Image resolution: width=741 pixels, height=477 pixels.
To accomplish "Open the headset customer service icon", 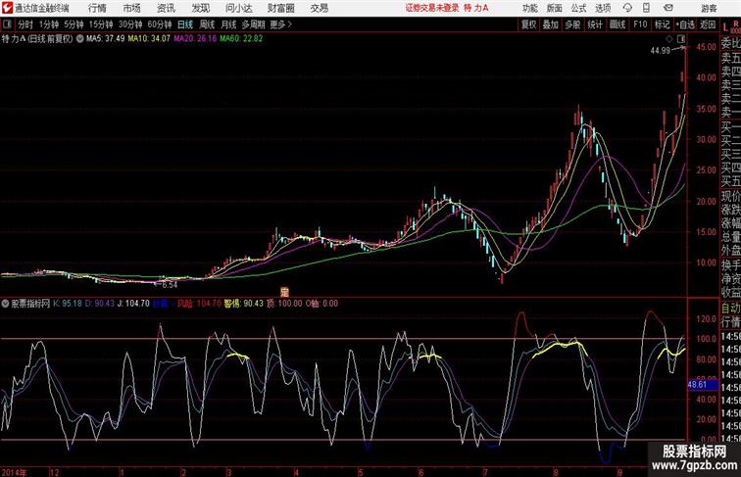I will point(627,8).
